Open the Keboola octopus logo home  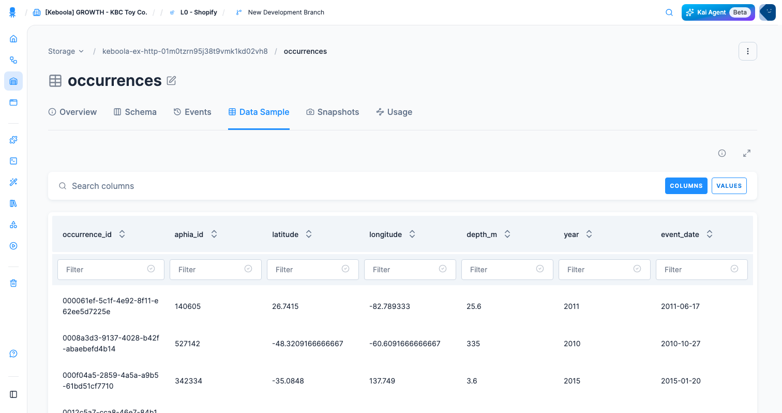coord(13,12)
